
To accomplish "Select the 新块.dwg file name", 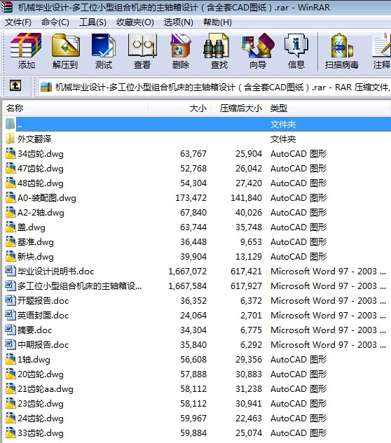I will [x=35, y=257].
